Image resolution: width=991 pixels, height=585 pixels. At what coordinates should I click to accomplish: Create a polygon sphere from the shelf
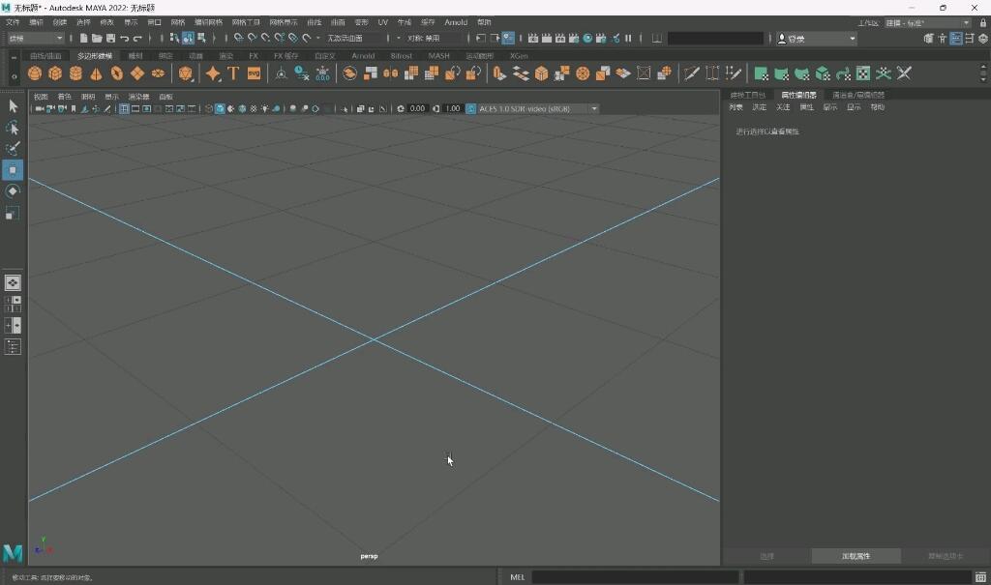[x=35, y=73]
